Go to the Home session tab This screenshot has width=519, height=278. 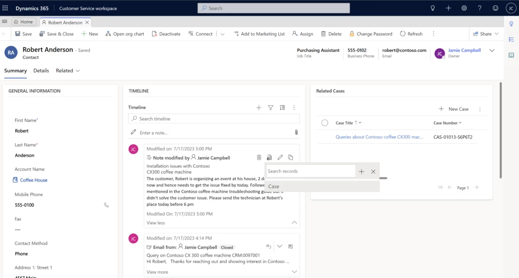(23, 22)
